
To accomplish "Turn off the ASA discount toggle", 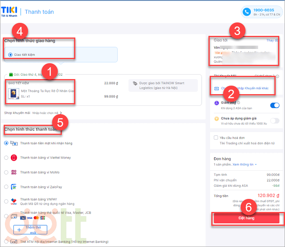I will (x=275, y=106).
